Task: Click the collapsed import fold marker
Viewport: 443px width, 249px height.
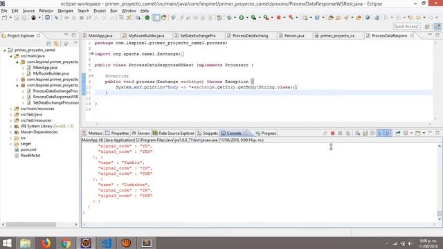Action: coord(92,54)
